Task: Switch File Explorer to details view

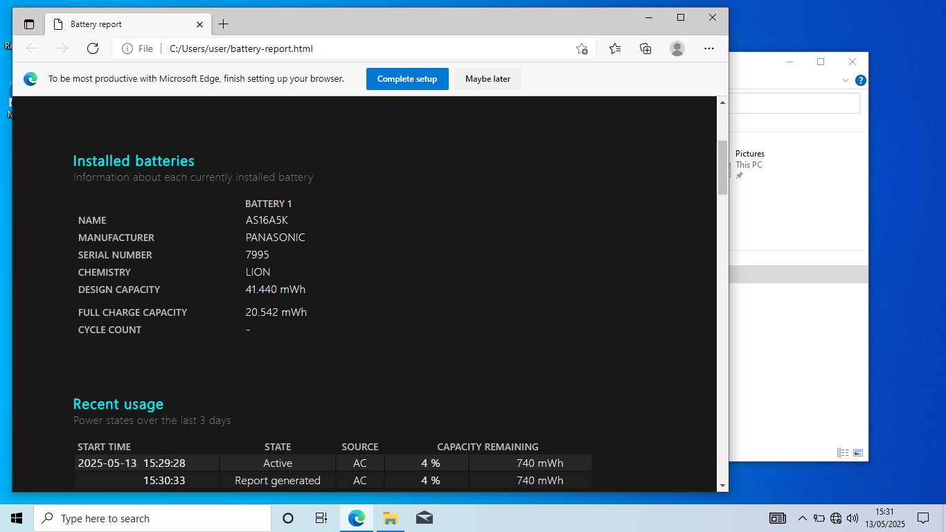Action: click(843, 452)
